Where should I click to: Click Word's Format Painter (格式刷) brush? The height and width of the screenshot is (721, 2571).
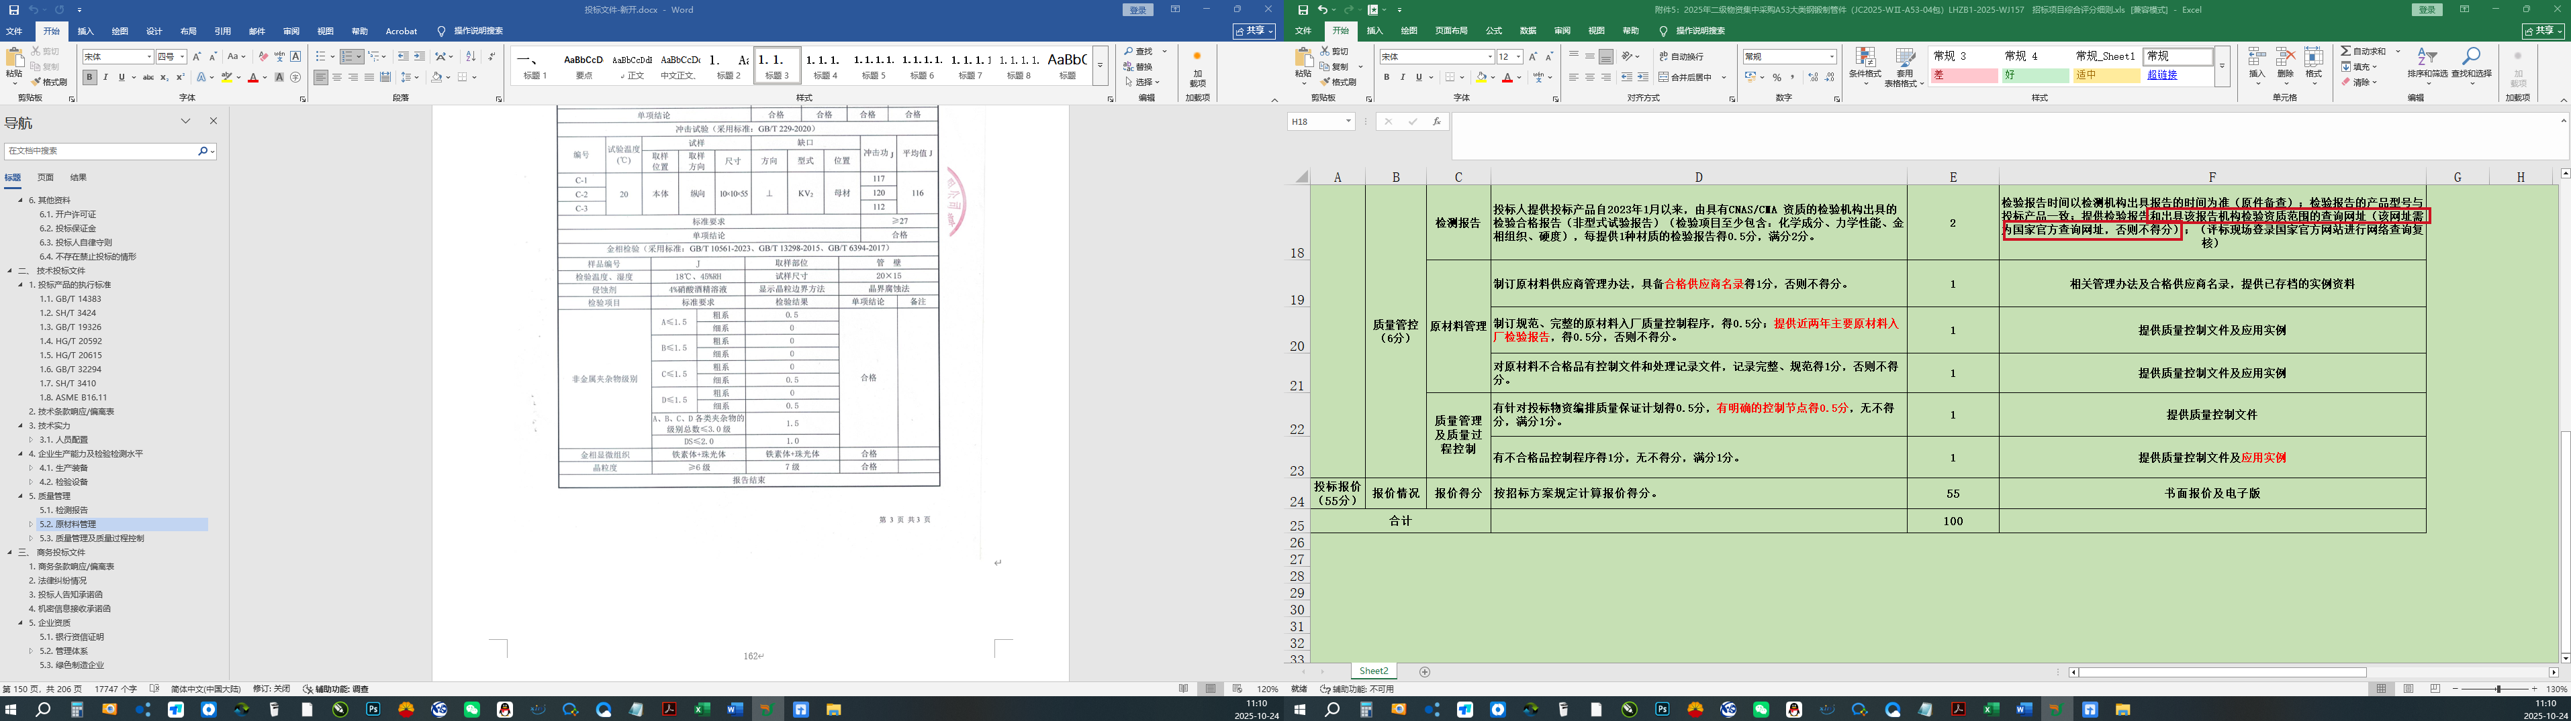50,82
